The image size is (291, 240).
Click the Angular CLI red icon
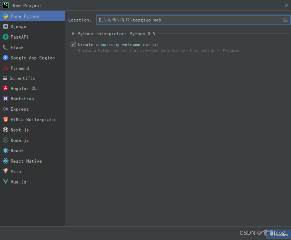[x=6, y=88]
